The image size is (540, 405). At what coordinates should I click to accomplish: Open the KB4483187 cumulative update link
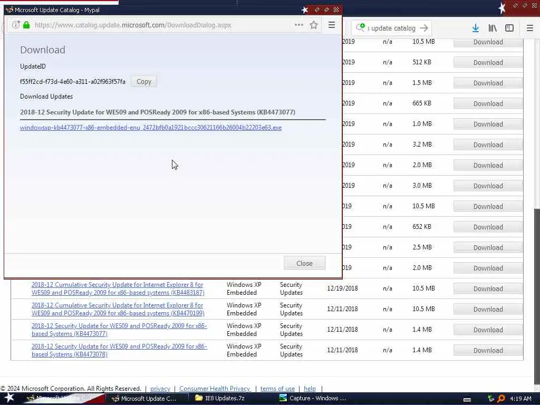118,288
